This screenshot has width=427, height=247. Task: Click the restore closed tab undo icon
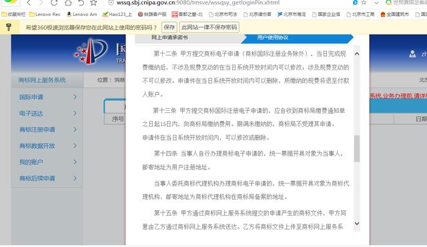pos(81,3)
